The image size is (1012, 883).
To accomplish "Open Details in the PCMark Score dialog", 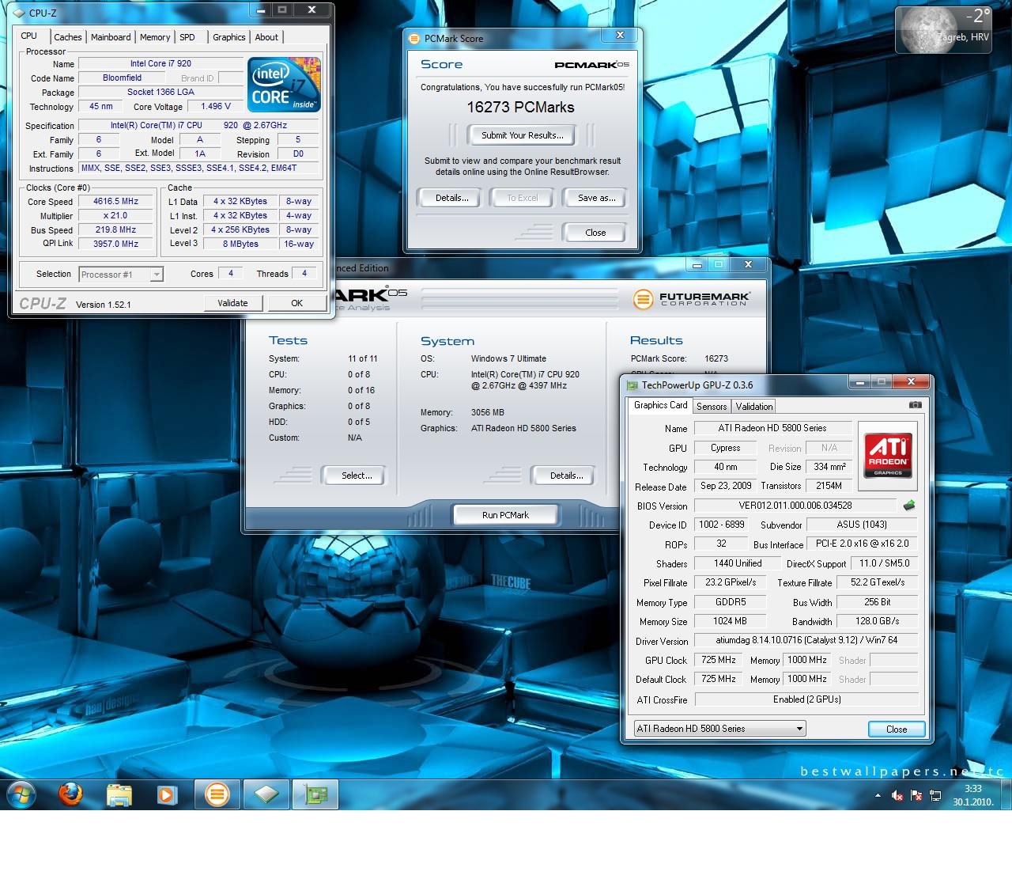I will 451,198.
